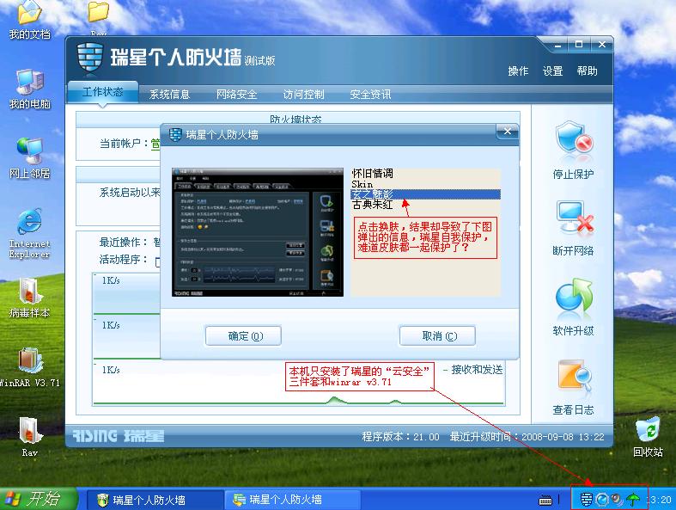The image size is (676, 510).
Task: Open 软件升级 via its globe icon
Action: [x=574, y=297]
